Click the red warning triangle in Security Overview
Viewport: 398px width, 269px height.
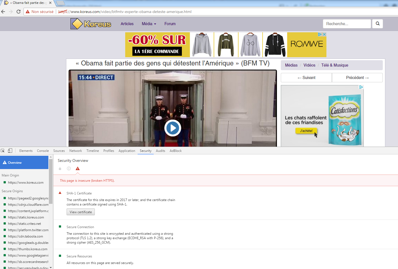tap(78, 168)
